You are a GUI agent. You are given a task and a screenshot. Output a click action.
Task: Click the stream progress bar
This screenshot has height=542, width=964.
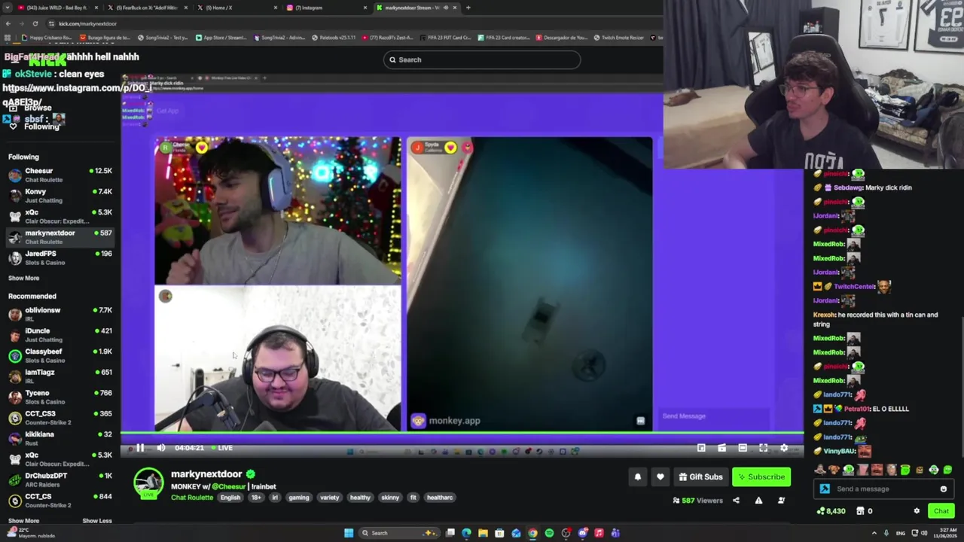click(462, 434)
